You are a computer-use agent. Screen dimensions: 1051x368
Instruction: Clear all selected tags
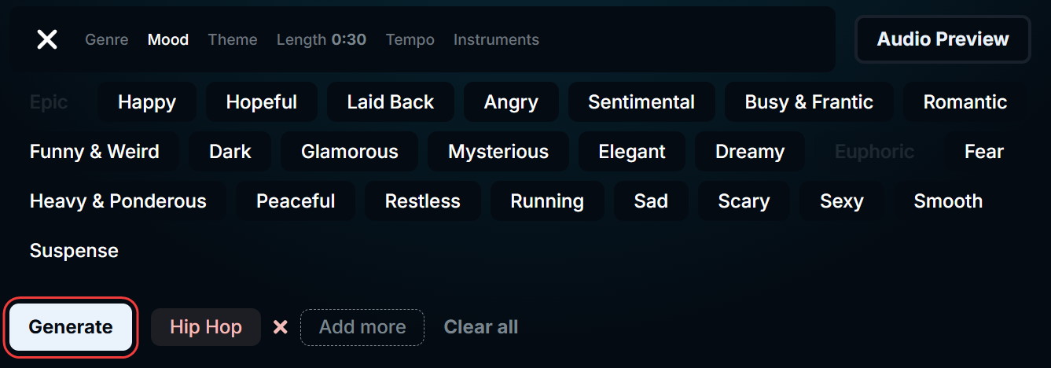coord(481,327)
